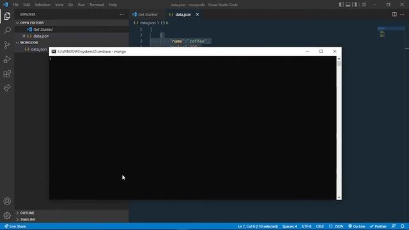Click the "coffee" value in editor
This screenshot has height=230, width=409.
[x=197, y=41]
